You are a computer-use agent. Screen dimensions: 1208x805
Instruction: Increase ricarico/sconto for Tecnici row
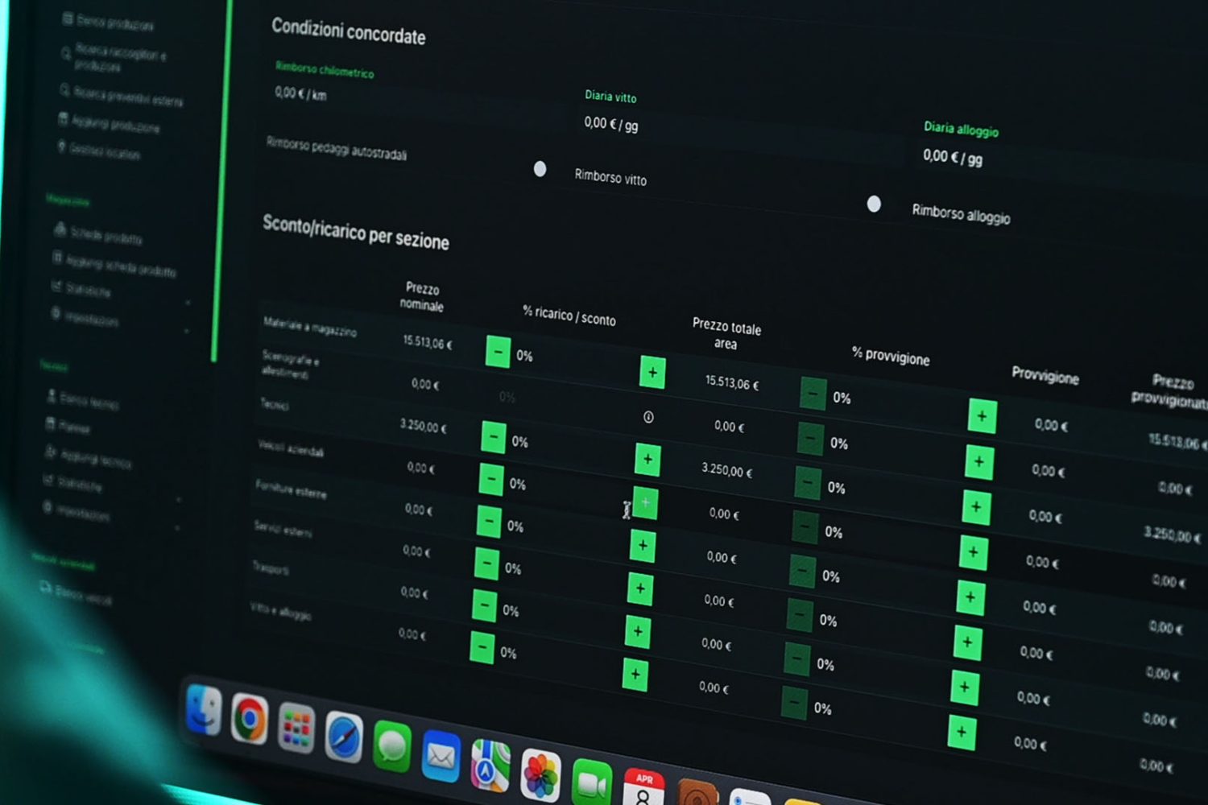click(647, 460)
